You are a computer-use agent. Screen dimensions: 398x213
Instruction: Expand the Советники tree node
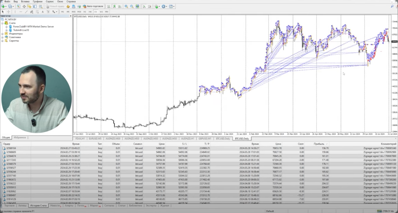point(2,37)
